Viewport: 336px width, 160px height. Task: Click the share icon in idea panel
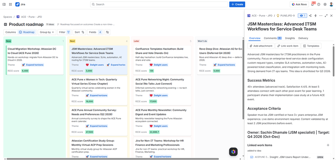click(310, 15)
